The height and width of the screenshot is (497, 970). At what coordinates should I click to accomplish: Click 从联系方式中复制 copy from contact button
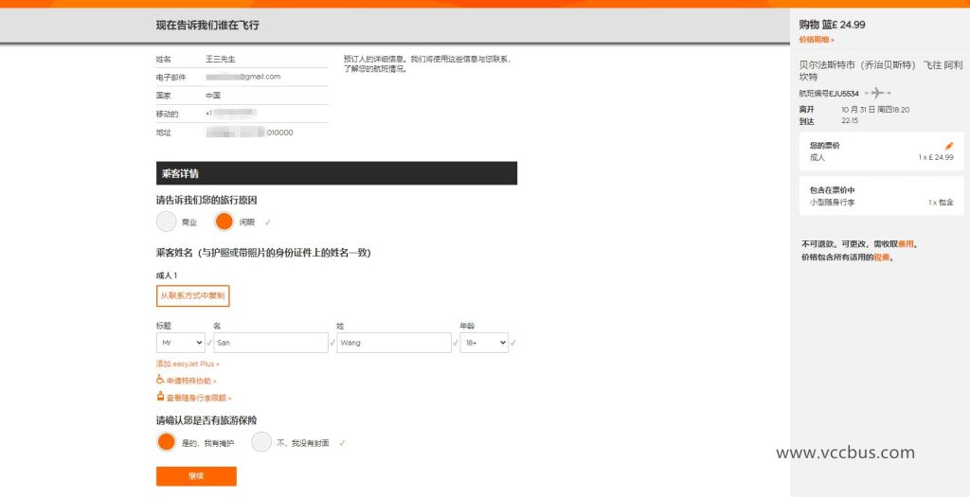[193, 295]
